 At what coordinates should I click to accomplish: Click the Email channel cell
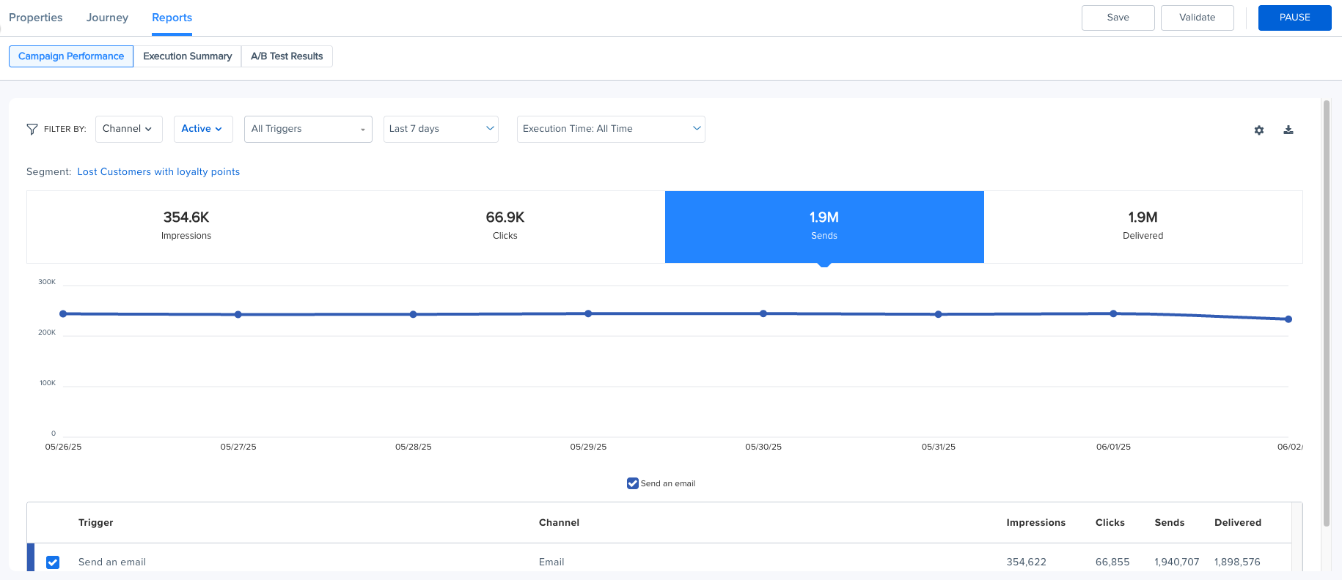(551, 562)
